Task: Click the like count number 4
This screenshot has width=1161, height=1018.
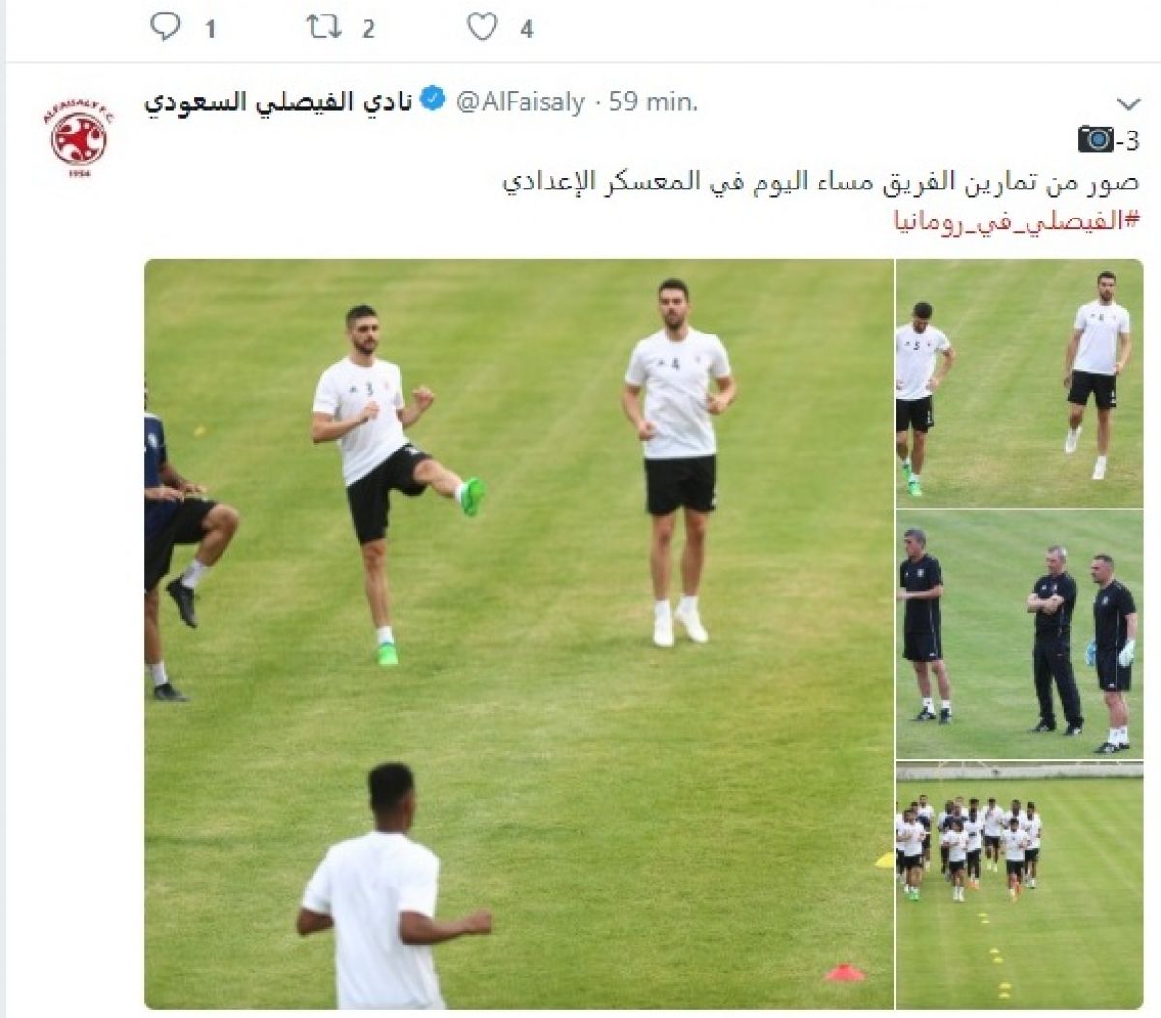Action: point(526,30)
